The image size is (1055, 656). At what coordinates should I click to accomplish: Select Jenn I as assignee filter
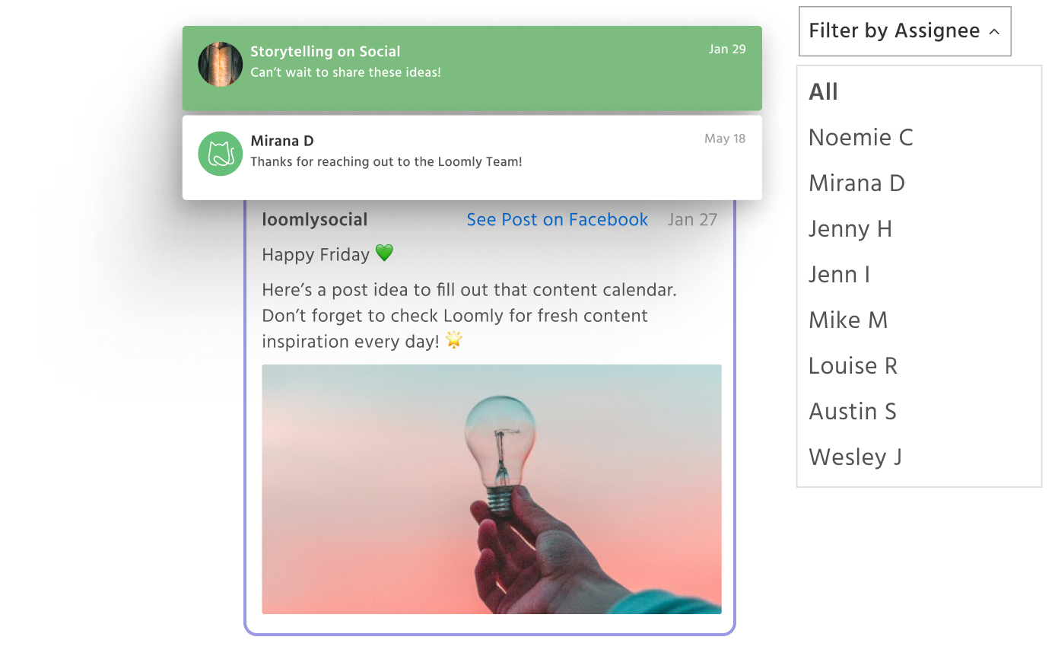(839, 275)
